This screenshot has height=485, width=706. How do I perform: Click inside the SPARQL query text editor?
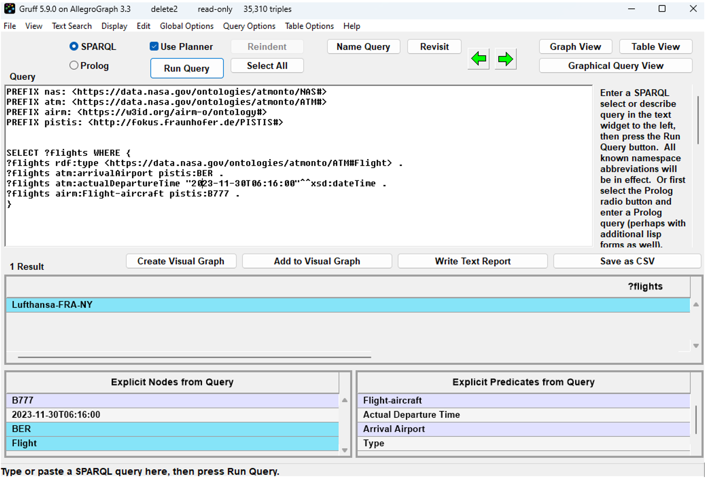click(x=298, y=166)
